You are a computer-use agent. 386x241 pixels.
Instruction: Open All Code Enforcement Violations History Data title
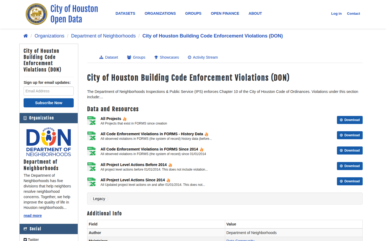tap(152, 134)
